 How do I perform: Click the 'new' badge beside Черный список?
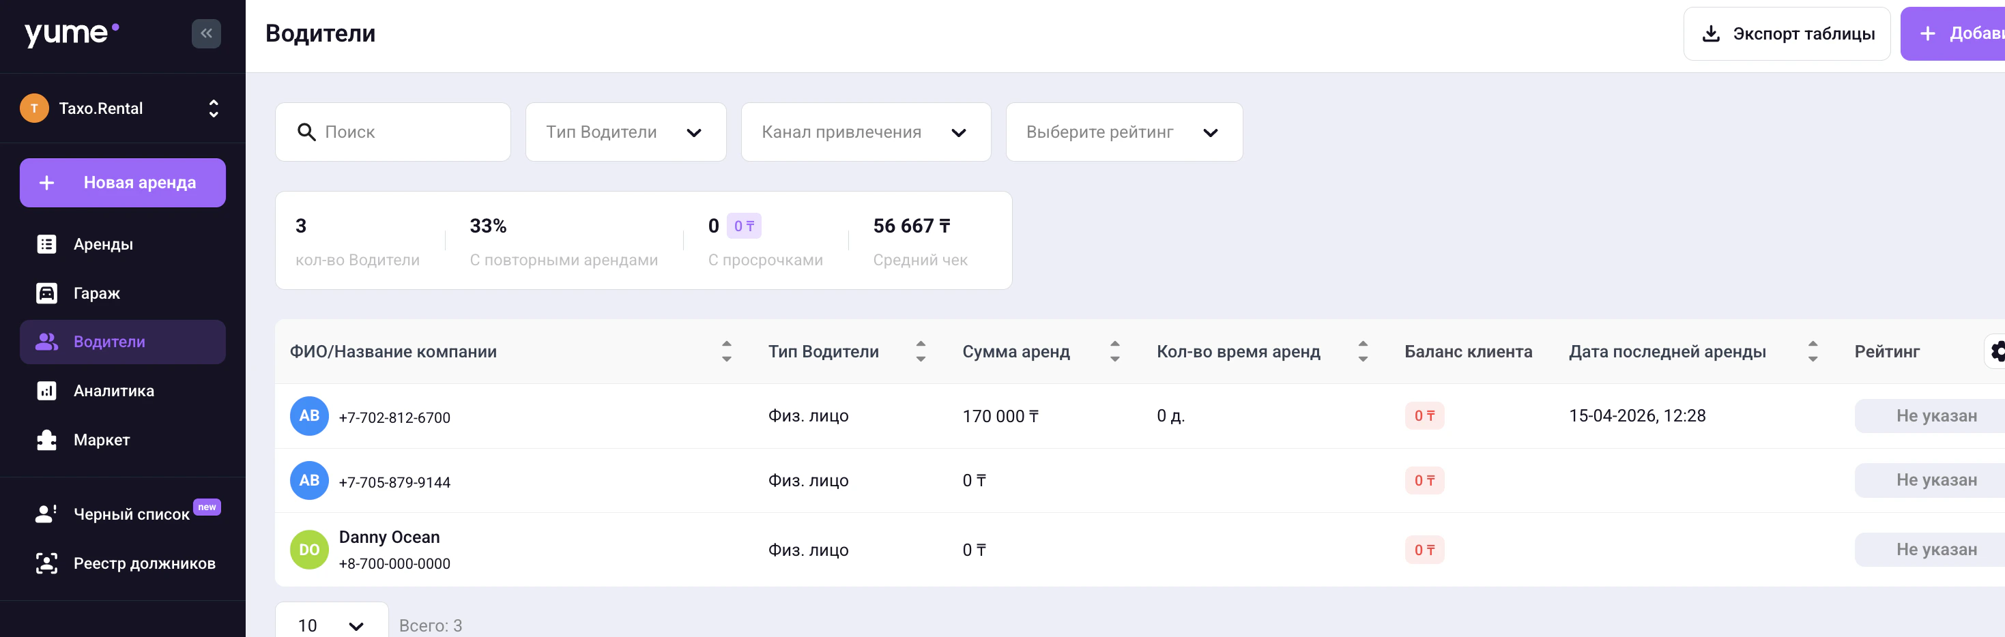coord(207,507)
